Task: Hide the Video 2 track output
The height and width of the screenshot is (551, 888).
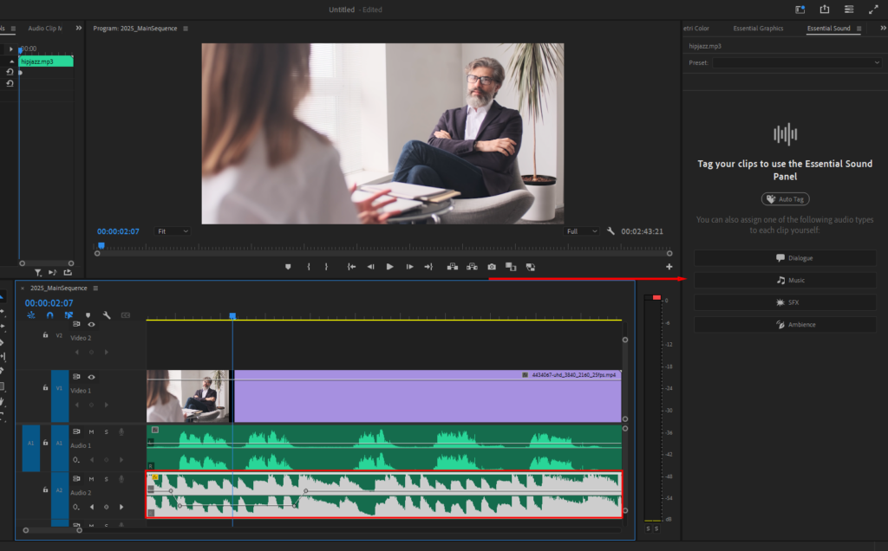Action: (x=91, y=324)
